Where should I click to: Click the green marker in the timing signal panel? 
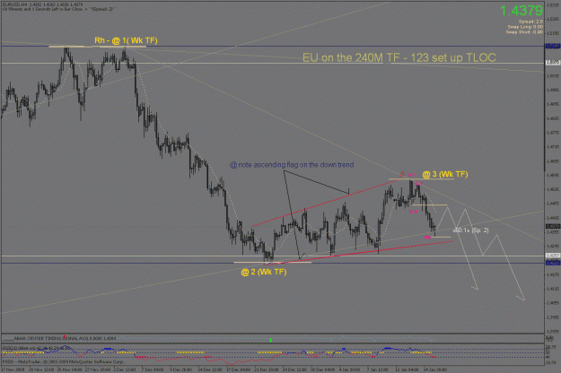(271, 340)
